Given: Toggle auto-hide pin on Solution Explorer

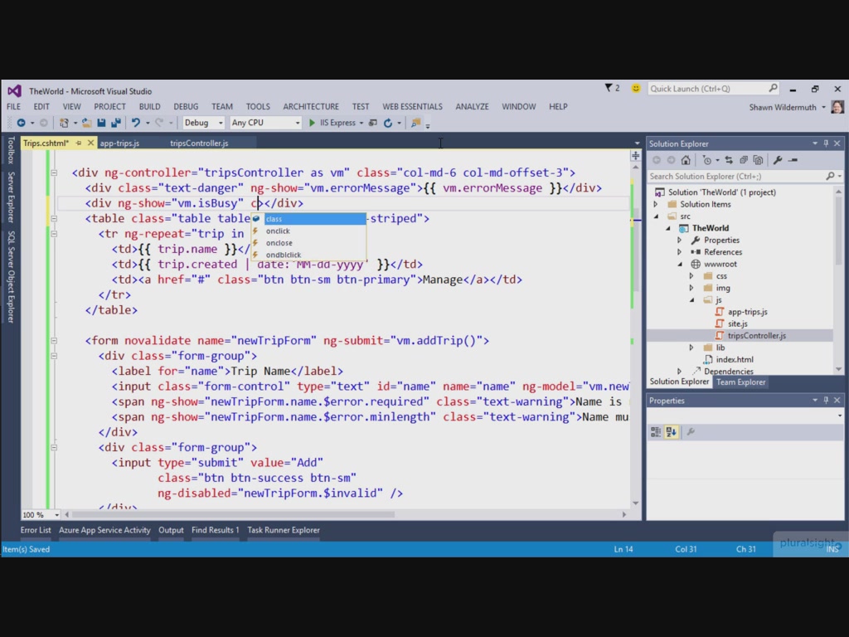Looking at the screenshot, I should click(x=827, y=143).
